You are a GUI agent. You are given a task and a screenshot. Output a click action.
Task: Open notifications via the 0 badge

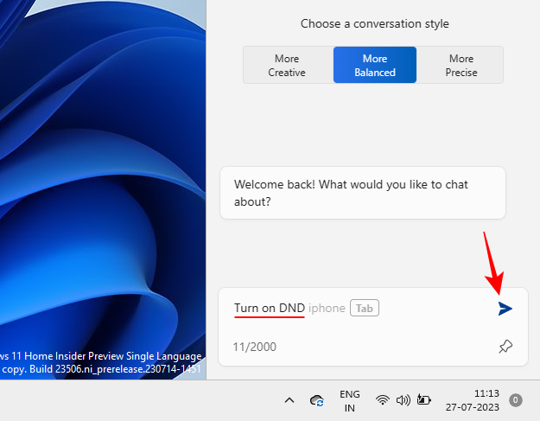(516, 400)
